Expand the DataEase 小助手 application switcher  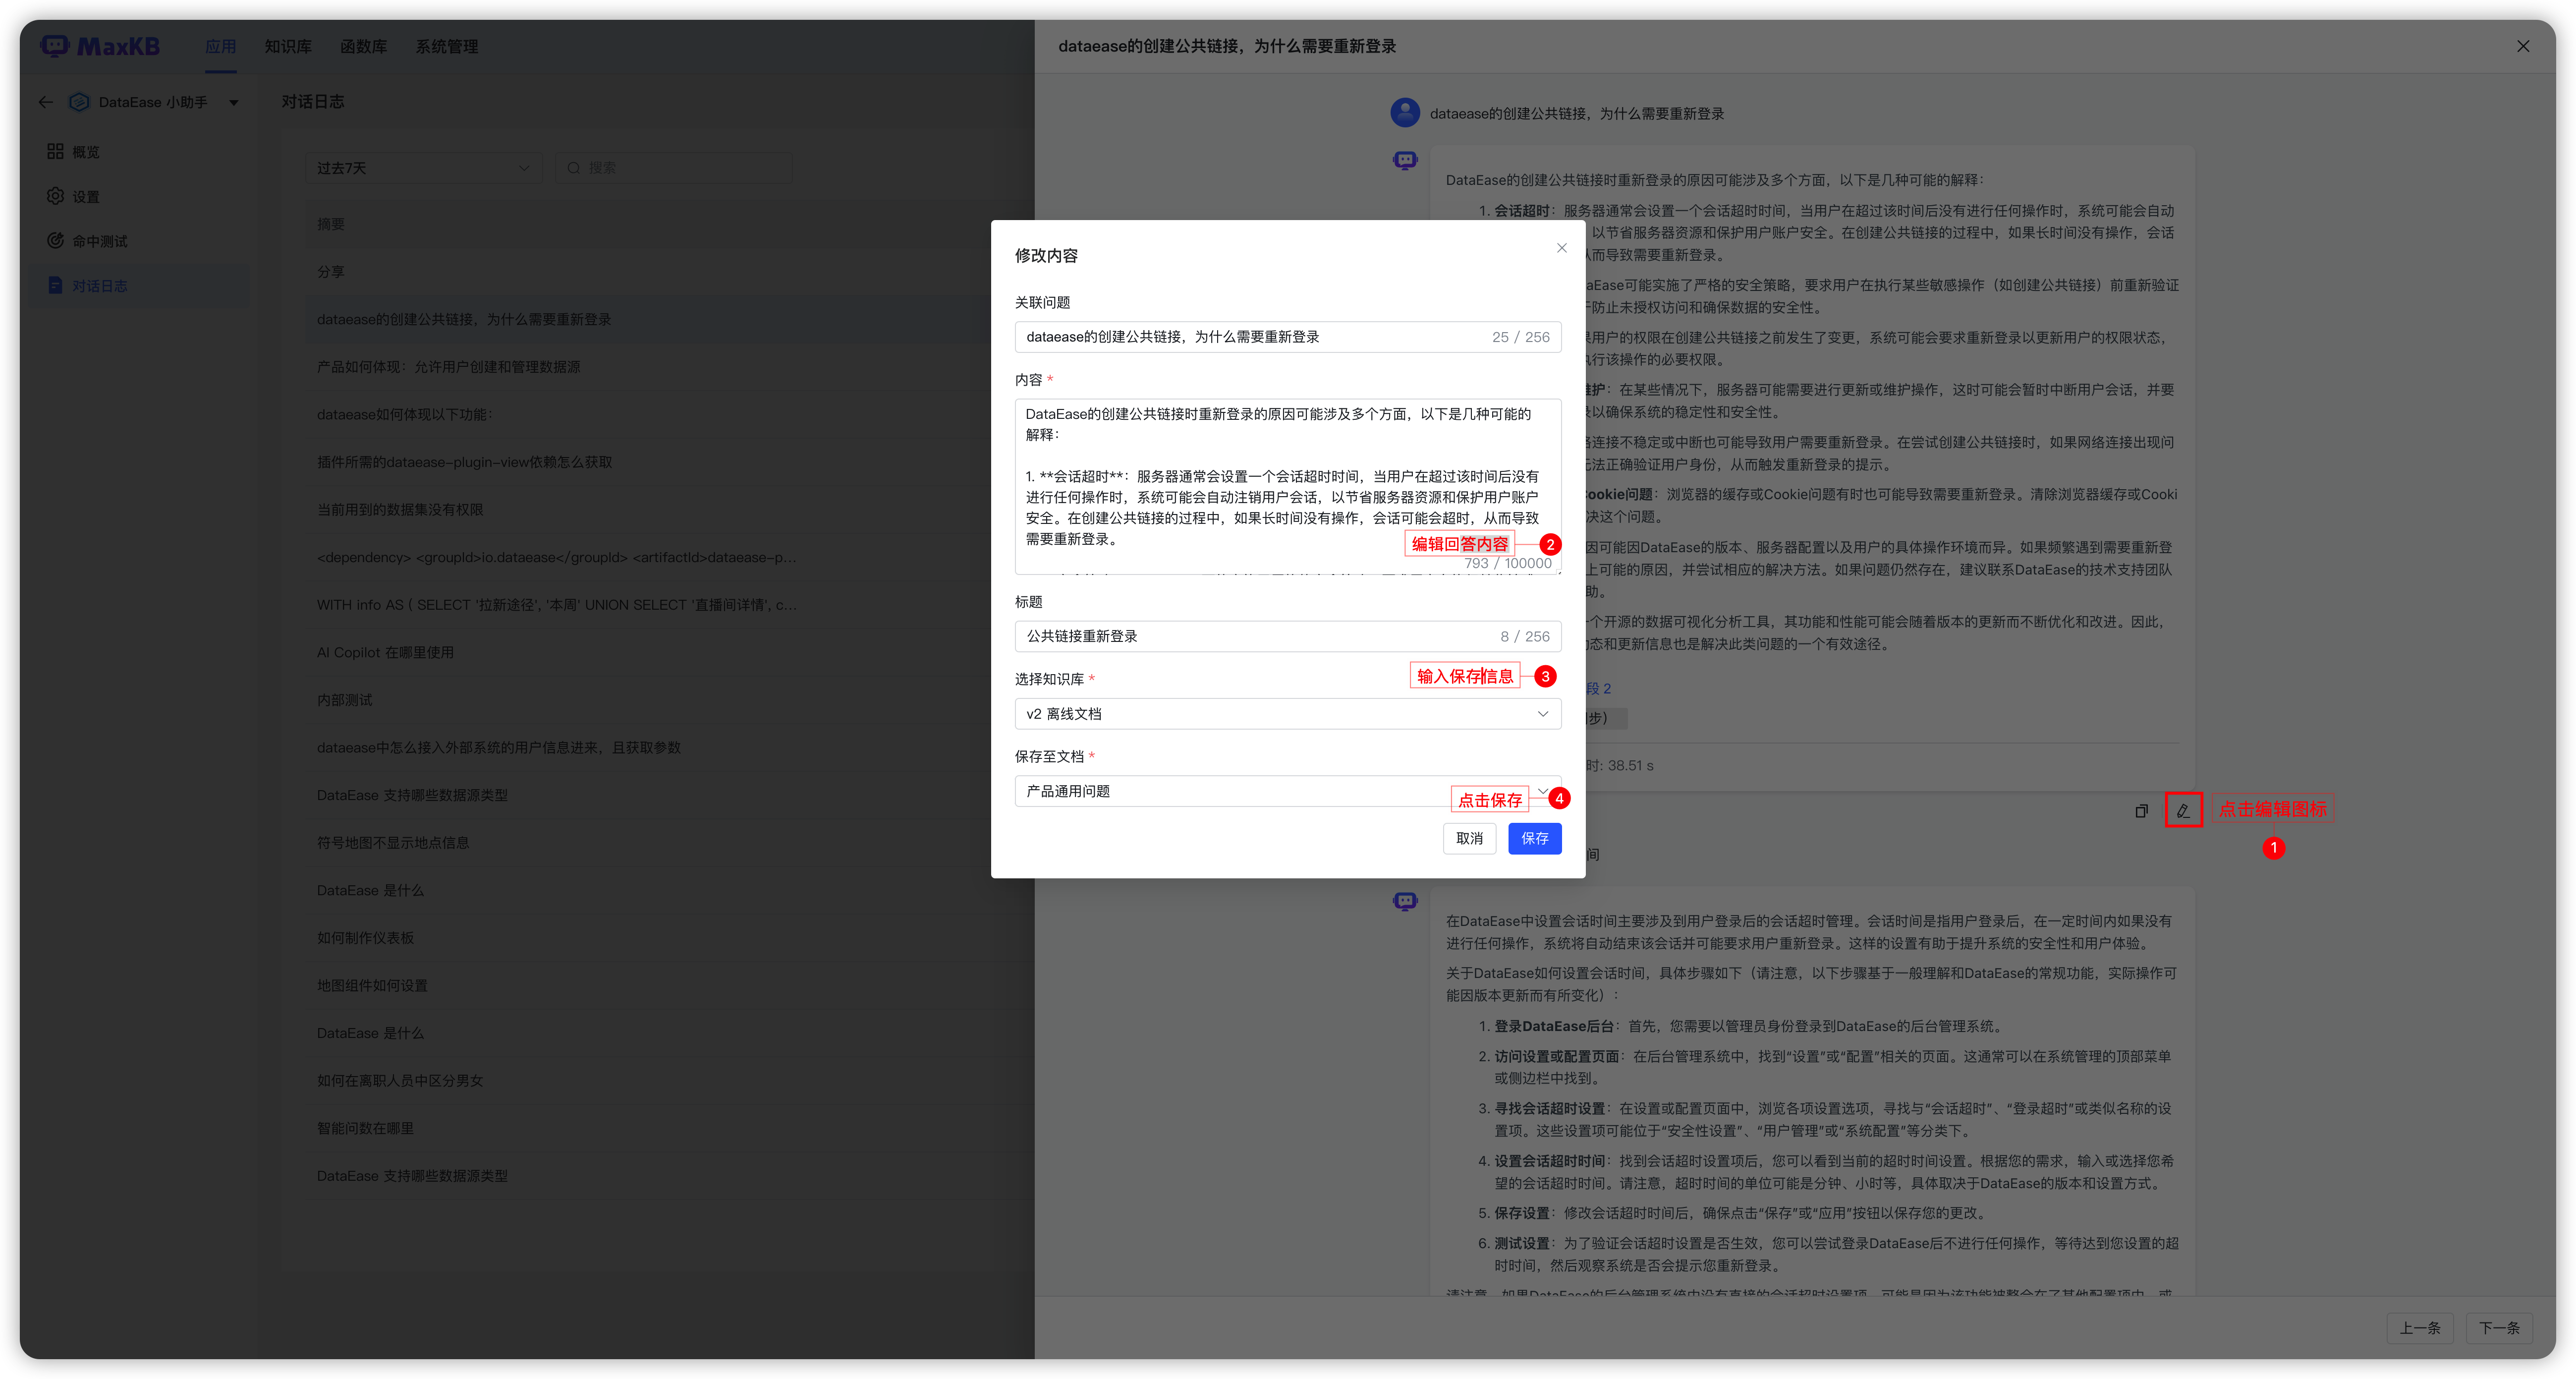(233, 102)
